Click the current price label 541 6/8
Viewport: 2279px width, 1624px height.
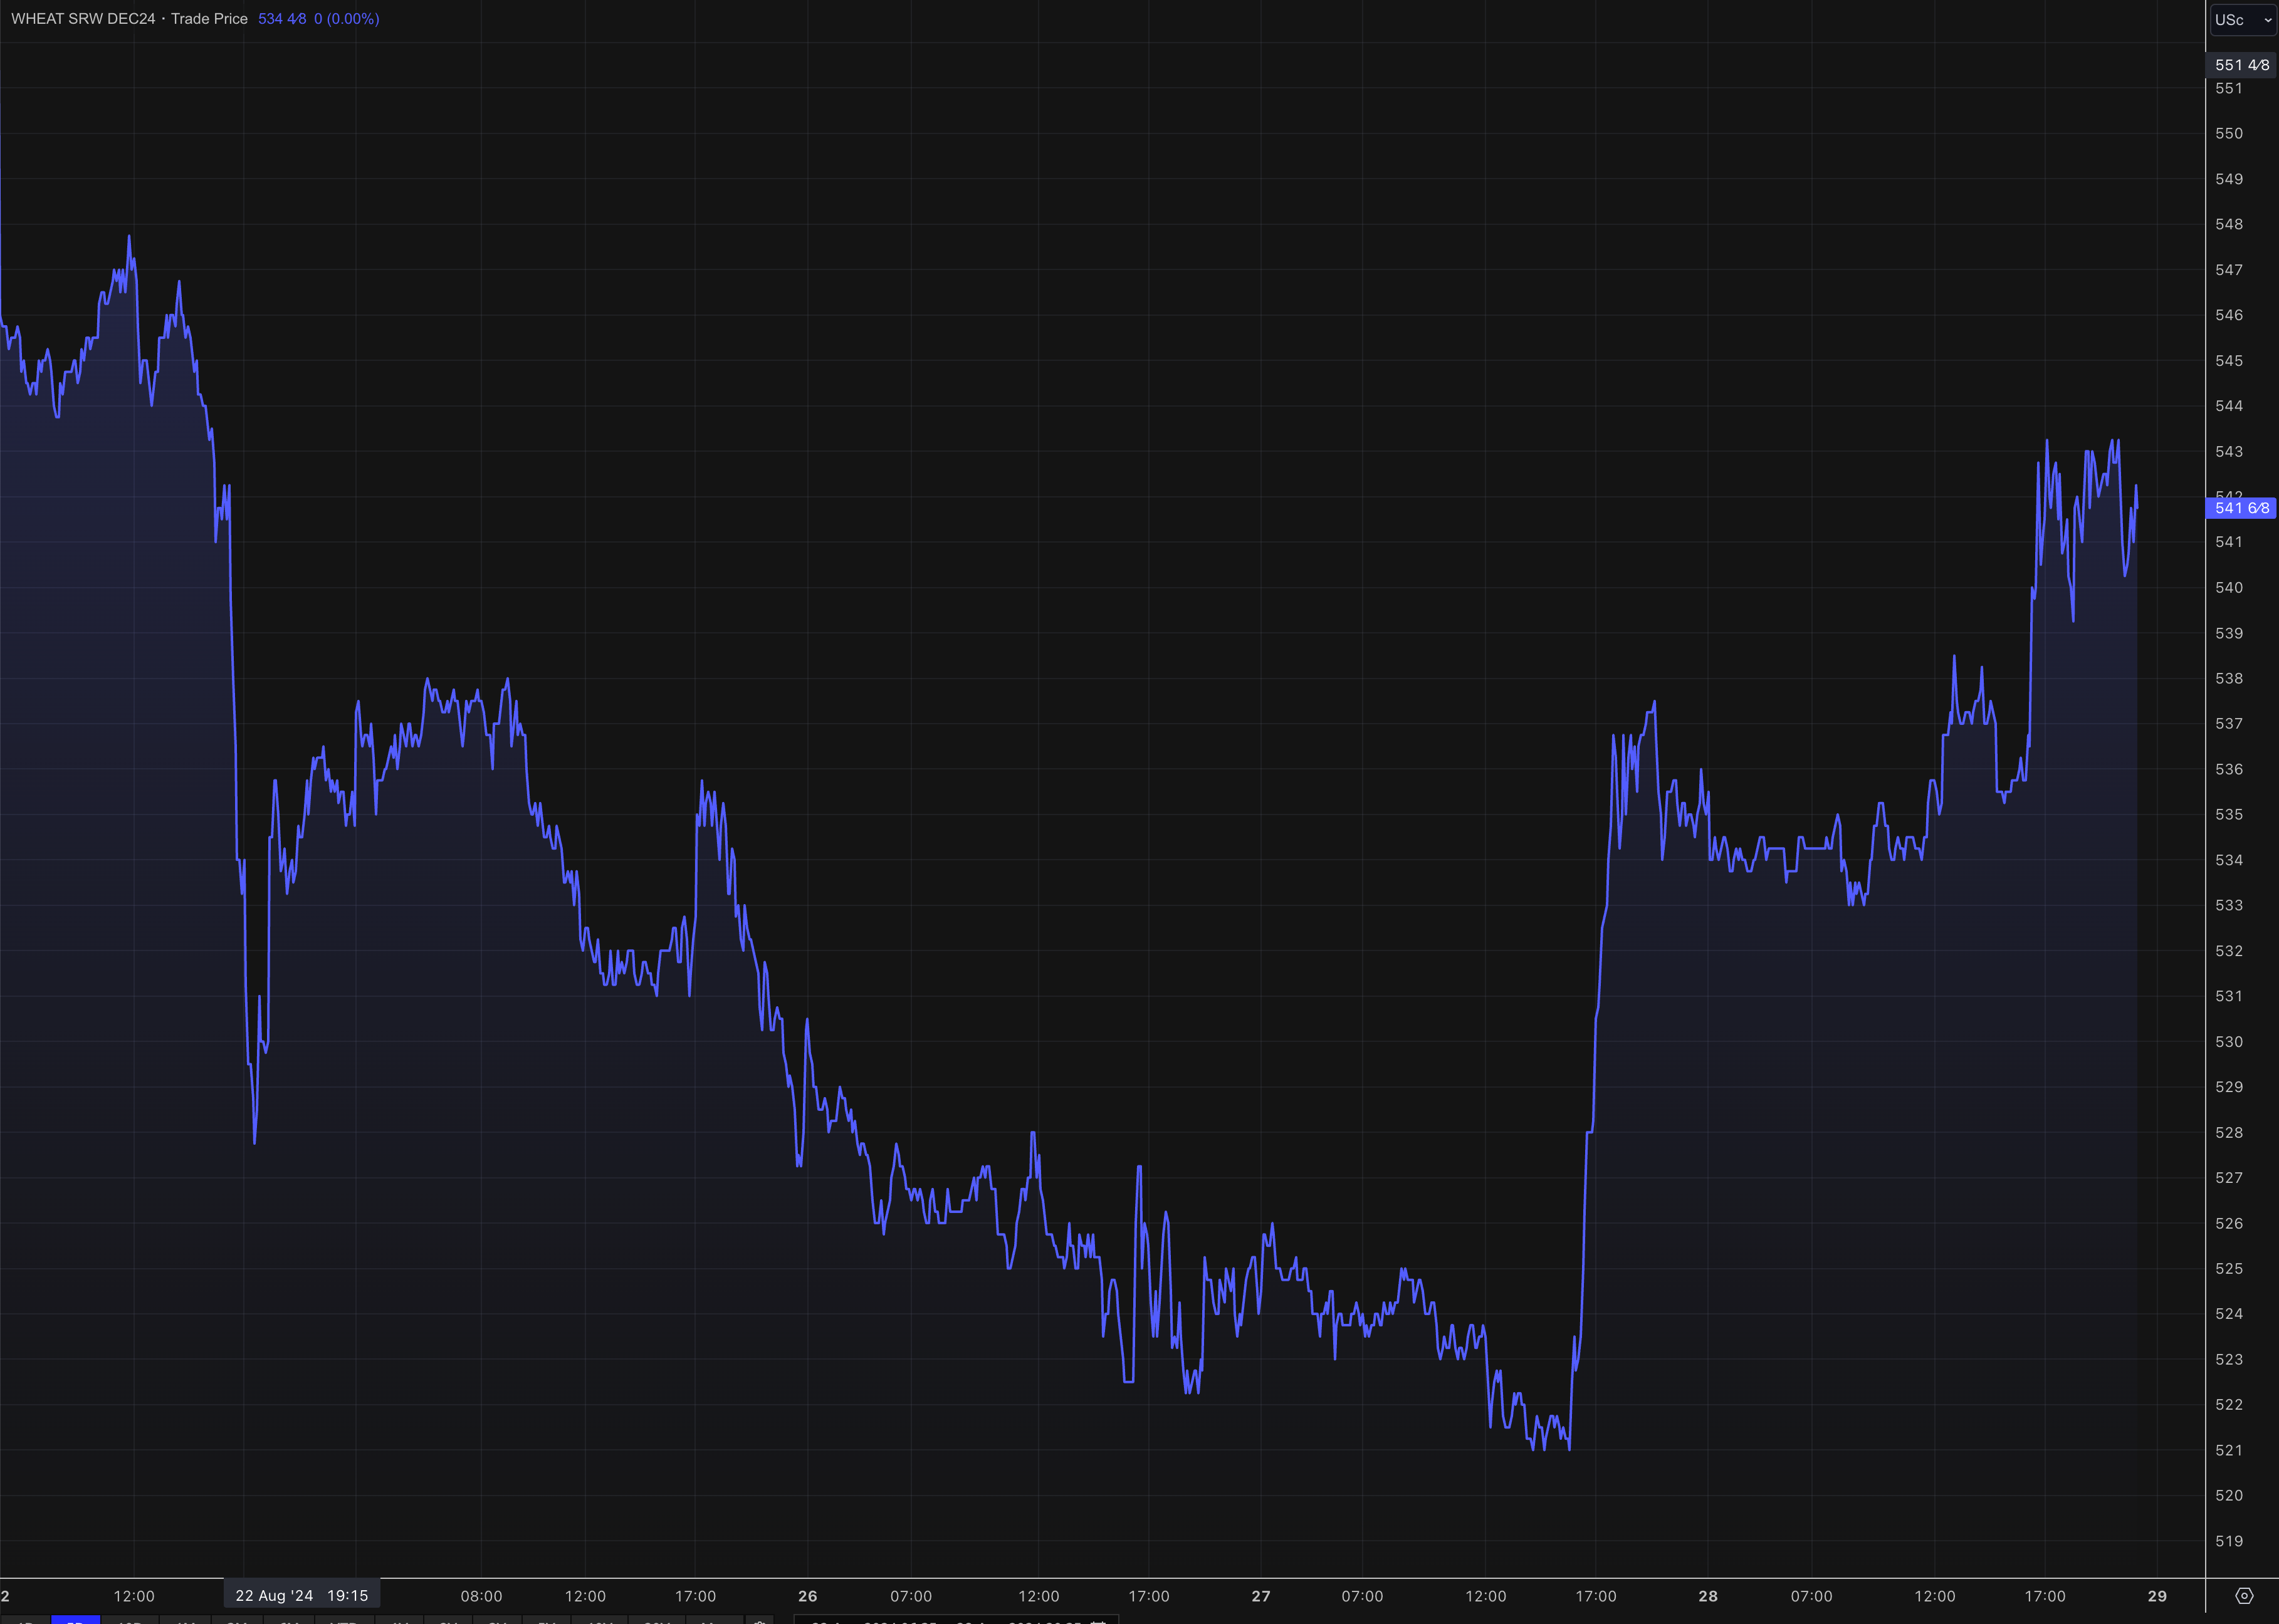pyautogui.click(x=2242, y=508)
